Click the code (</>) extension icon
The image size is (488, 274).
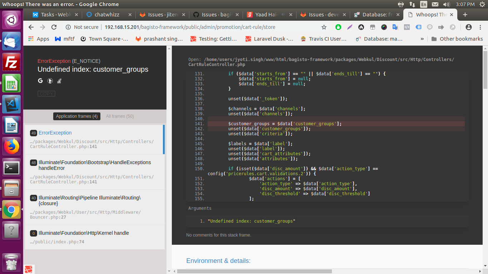(x=407, y=27)
